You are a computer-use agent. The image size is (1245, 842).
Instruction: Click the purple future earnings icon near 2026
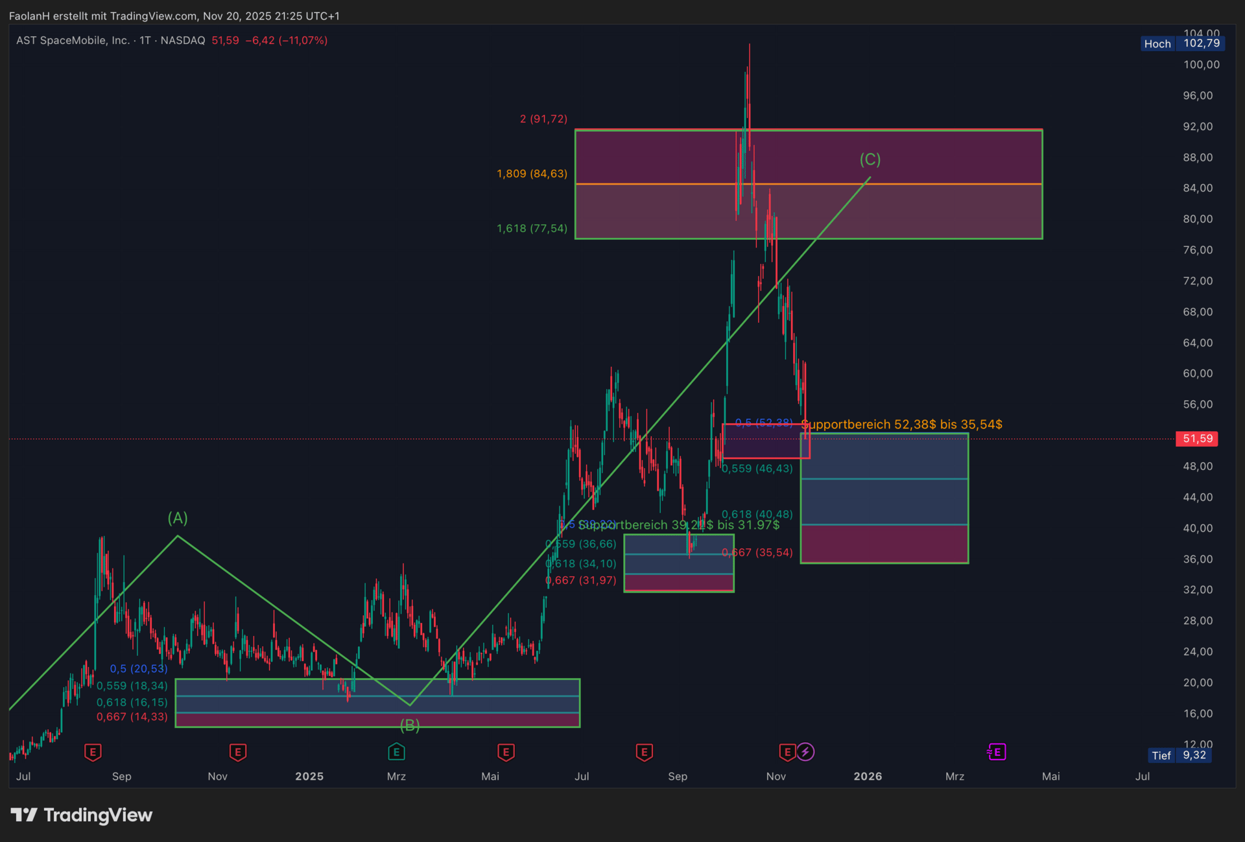tap(997, 752)
